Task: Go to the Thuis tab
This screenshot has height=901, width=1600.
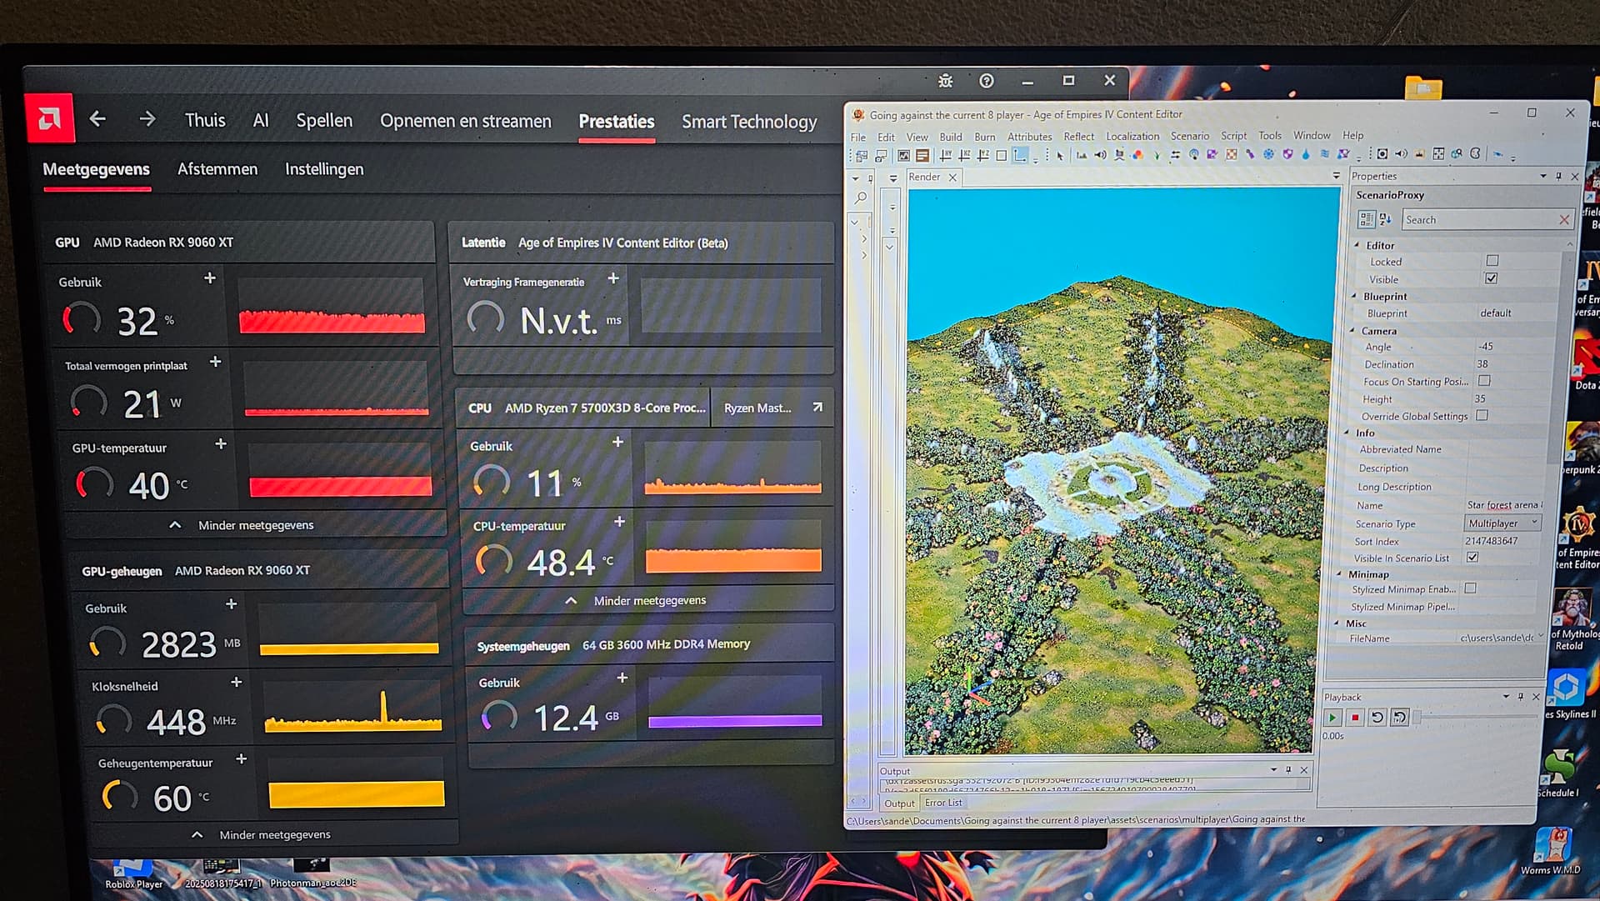Action: point(205,120)
